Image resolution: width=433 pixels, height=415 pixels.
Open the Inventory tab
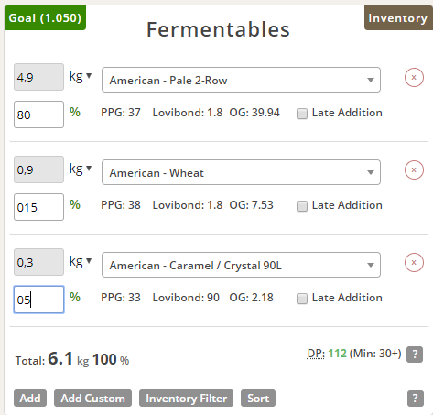tap(398, 18)
